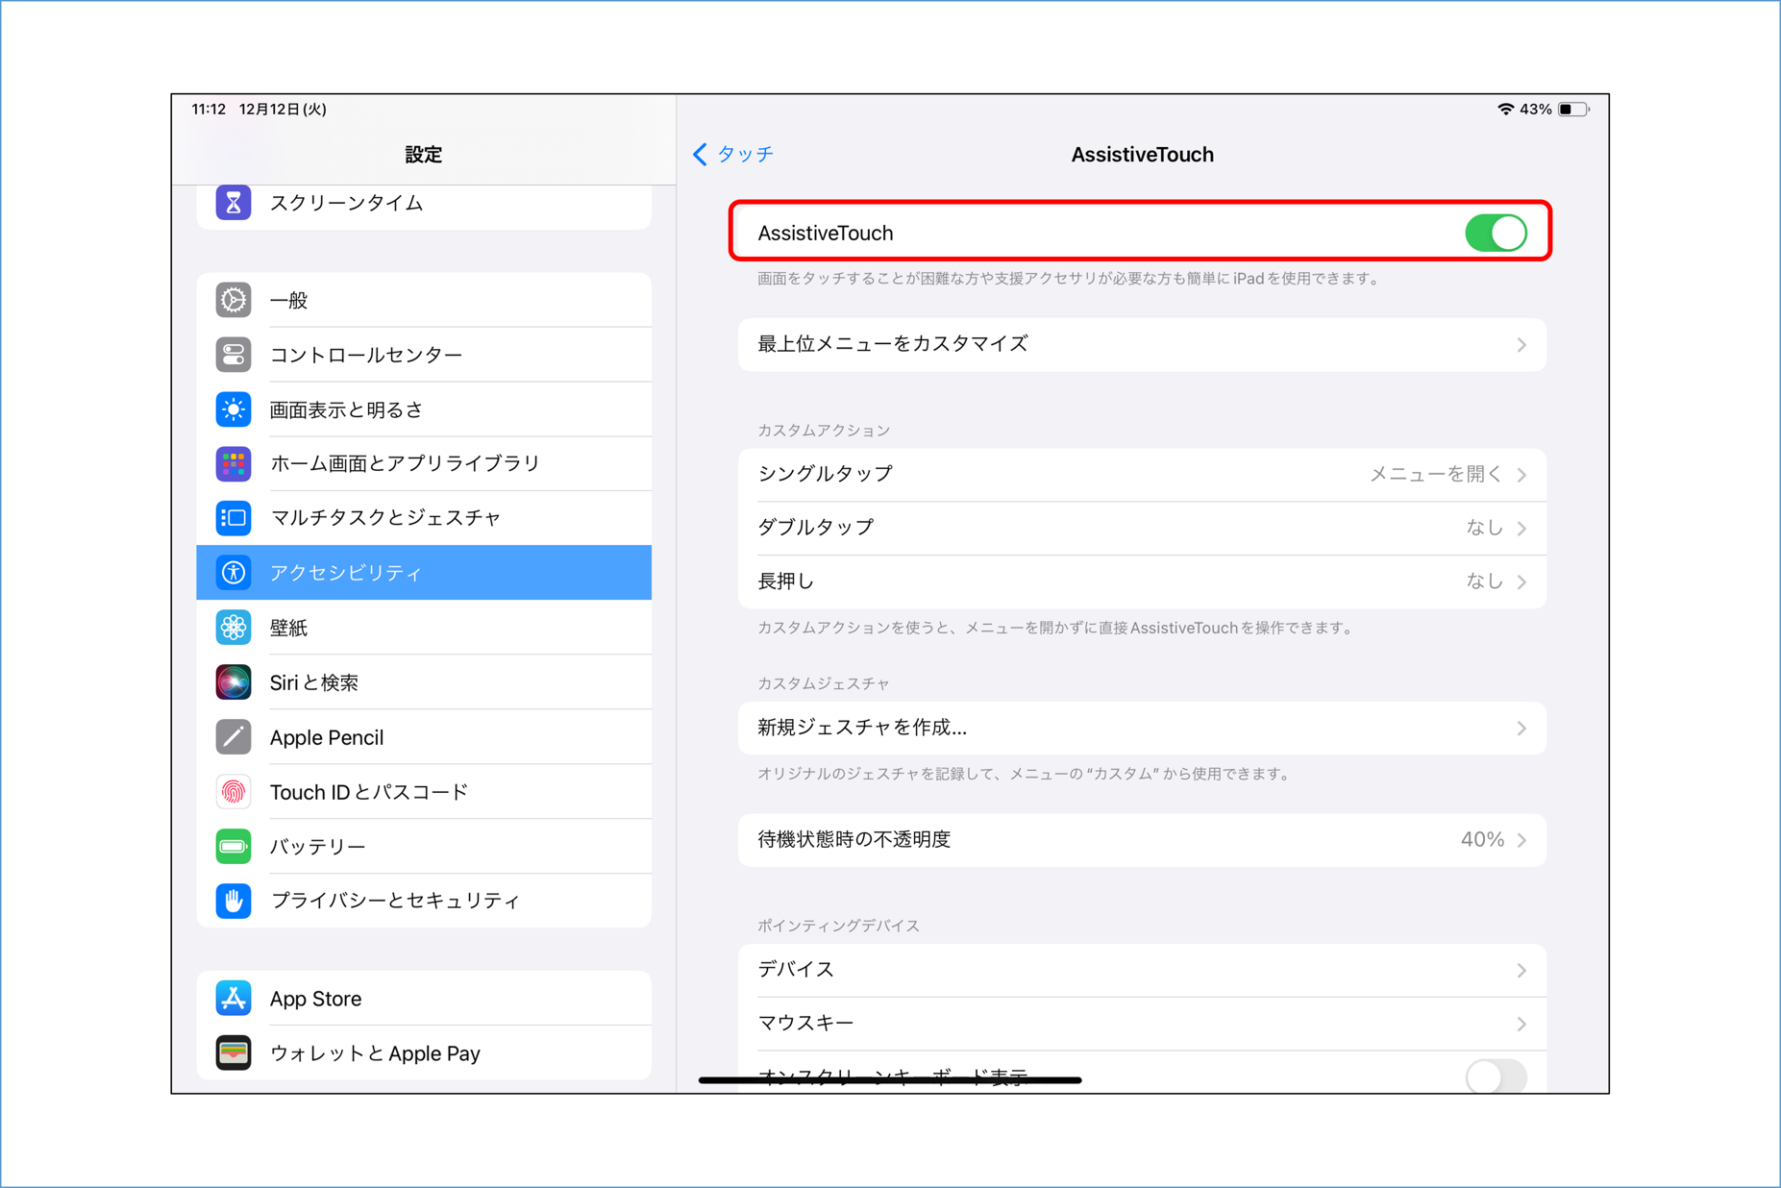This screenshot has width=1781, height=1188.
Task: Select 画面表示と明るさ in sidebar
Action: coord(424,409)
